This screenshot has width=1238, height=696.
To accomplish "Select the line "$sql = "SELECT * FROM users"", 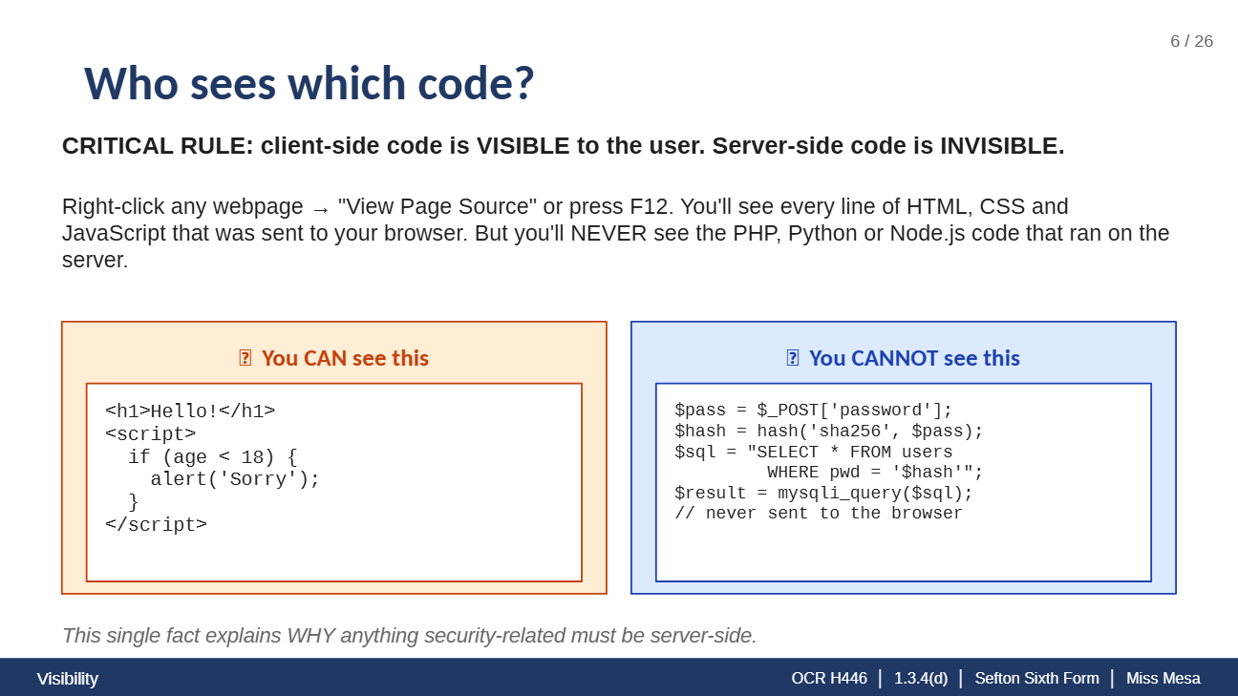I will [x=814, y=453].
